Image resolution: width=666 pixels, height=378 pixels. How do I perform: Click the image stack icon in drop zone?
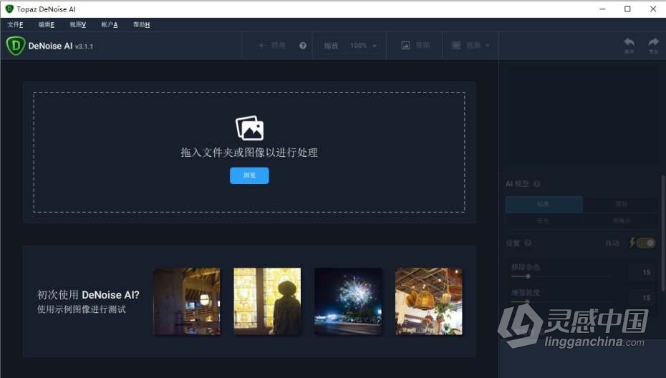[x=249, y=128]
